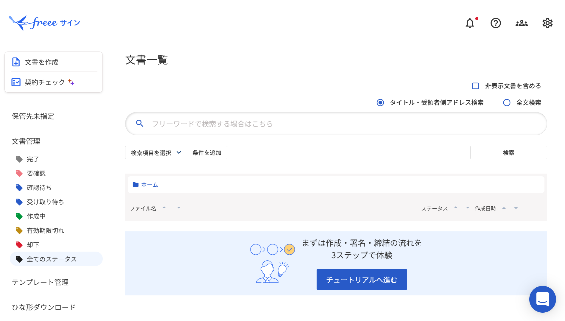The image size is (565, 321).
Task: Focus the free-word search field
Action: (x=336, y=124)
